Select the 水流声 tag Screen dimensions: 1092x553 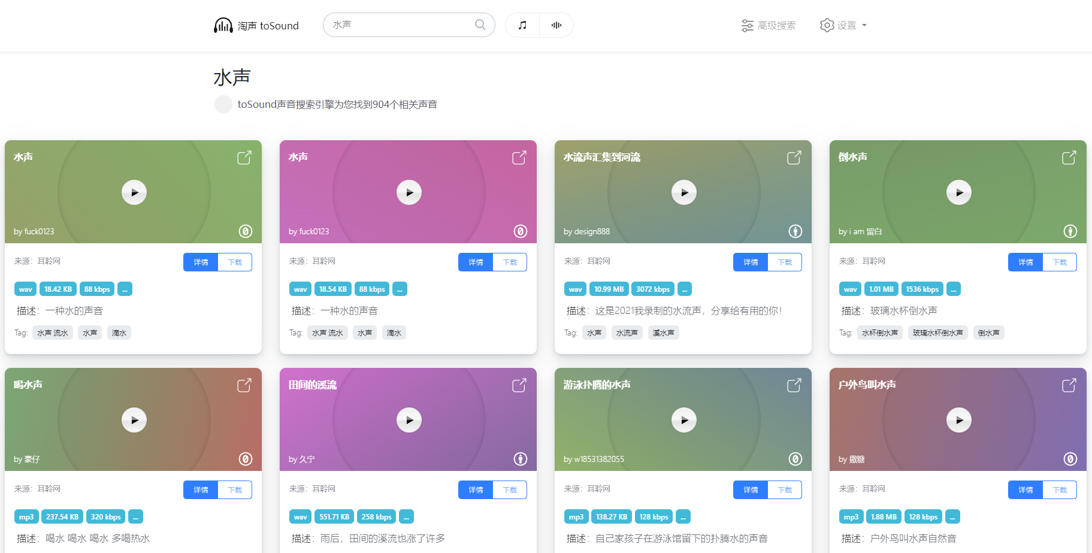[x=627, y=333]
